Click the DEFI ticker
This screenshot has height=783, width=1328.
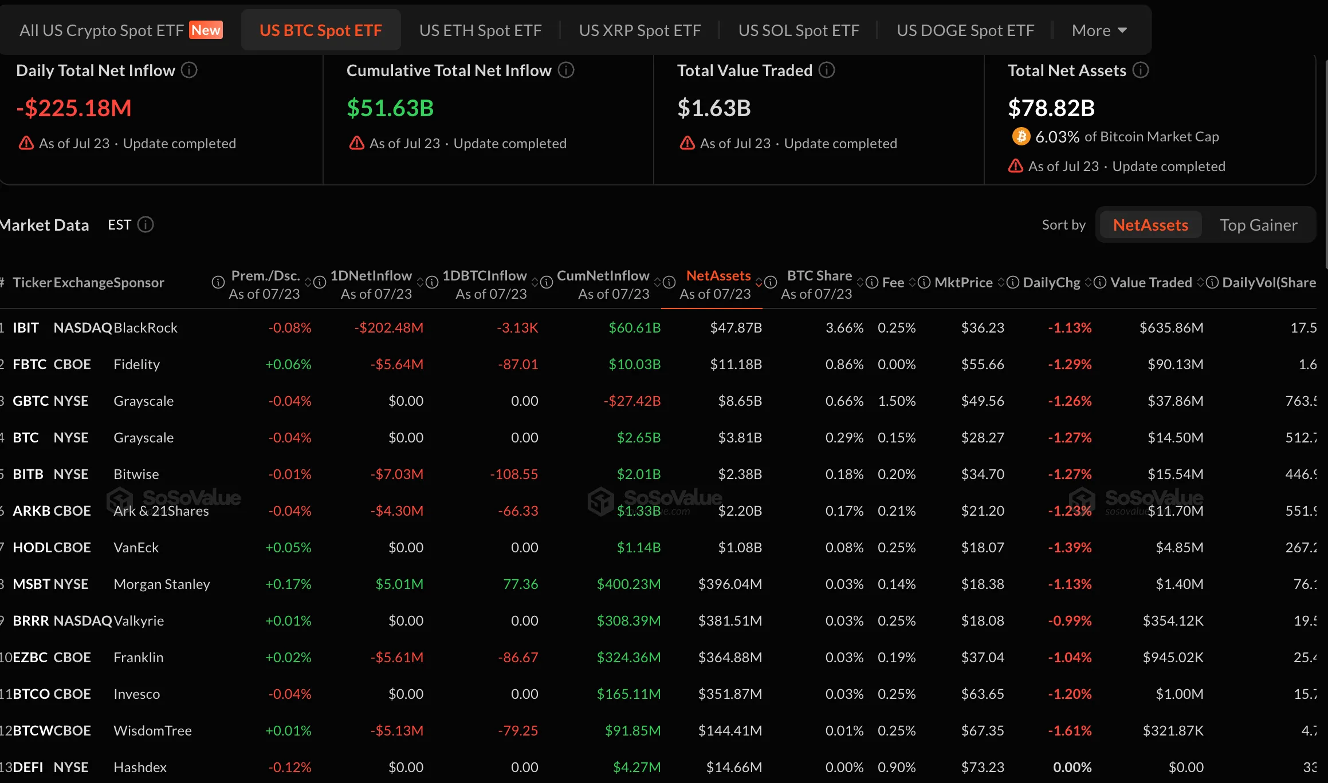pos(28,767)
